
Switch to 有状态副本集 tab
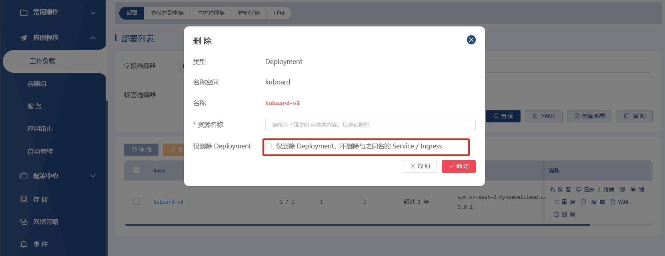coord(167,13)
